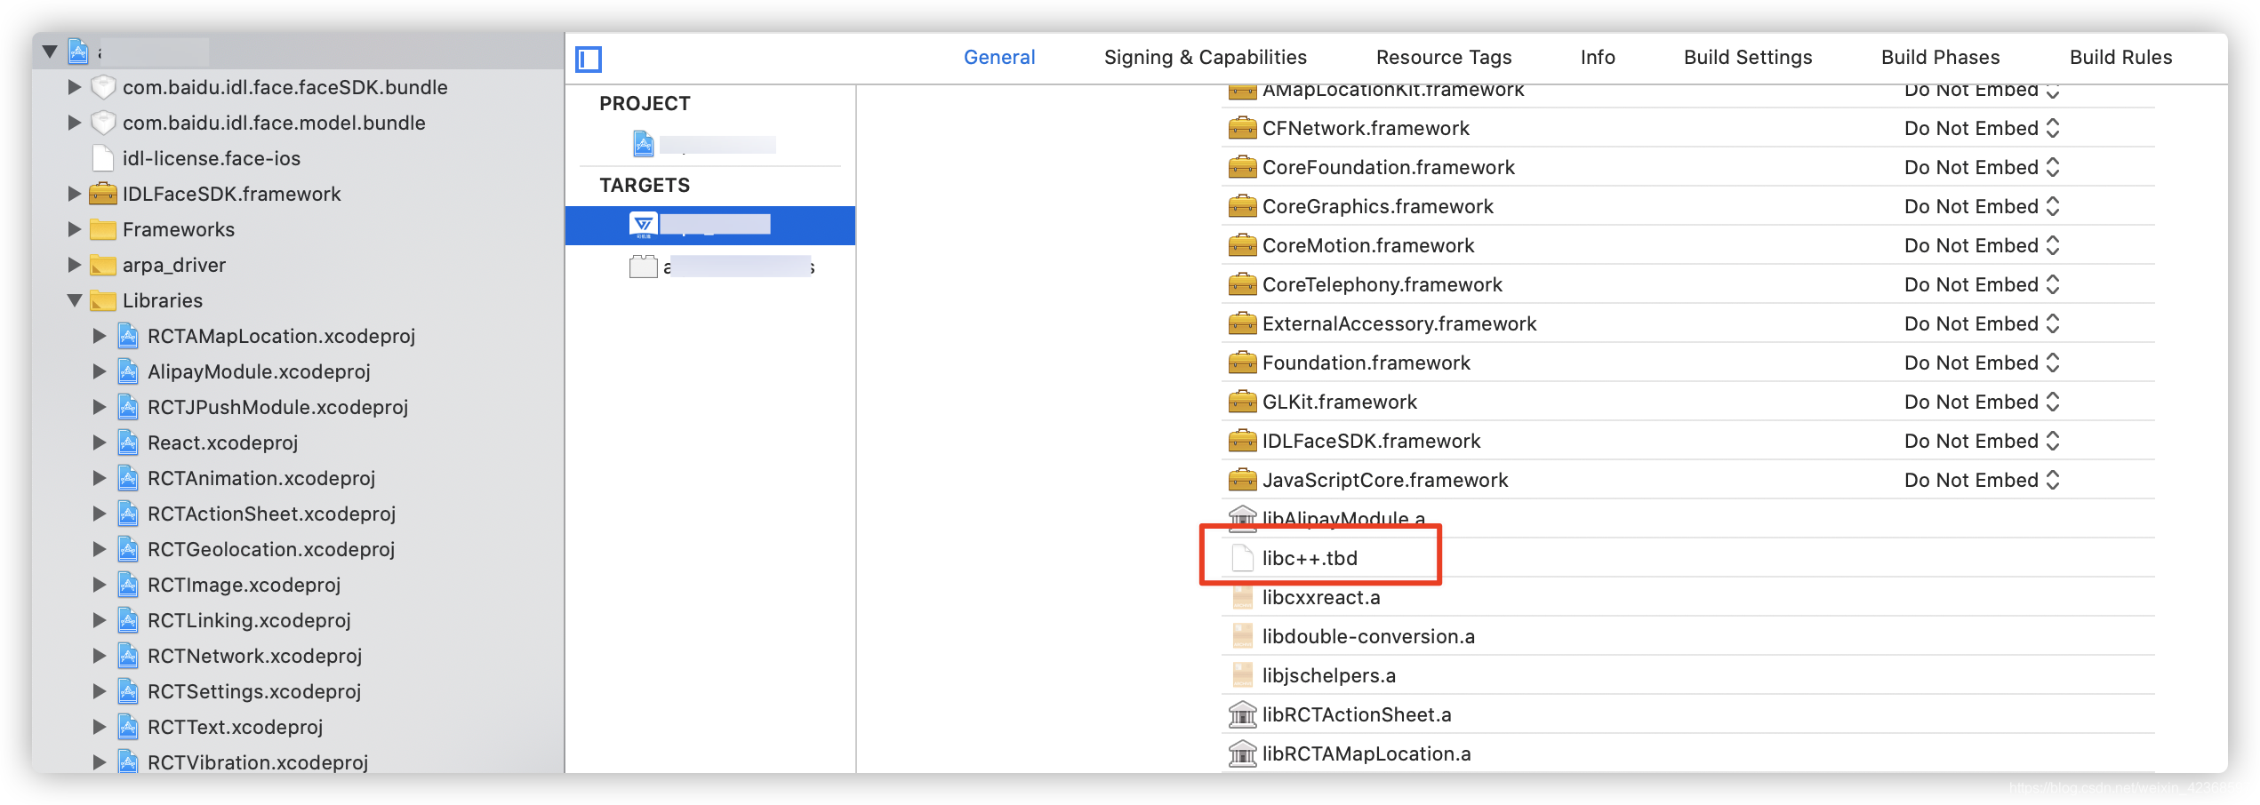
Task: Click the libRCTAMapLocation.a library icon
Action: 1242,753
